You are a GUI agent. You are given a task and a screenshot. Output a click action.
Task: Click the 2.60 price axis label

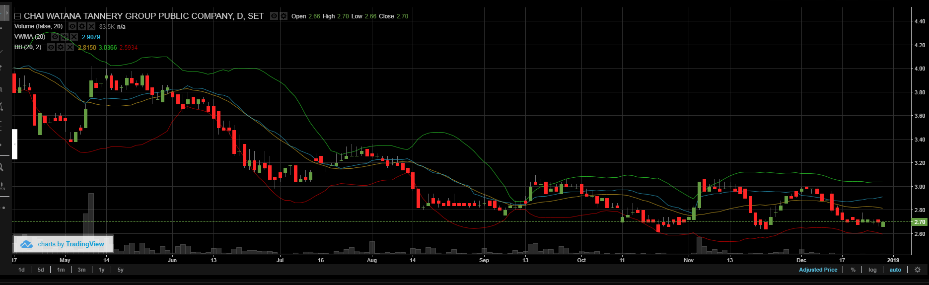(919, 234)
